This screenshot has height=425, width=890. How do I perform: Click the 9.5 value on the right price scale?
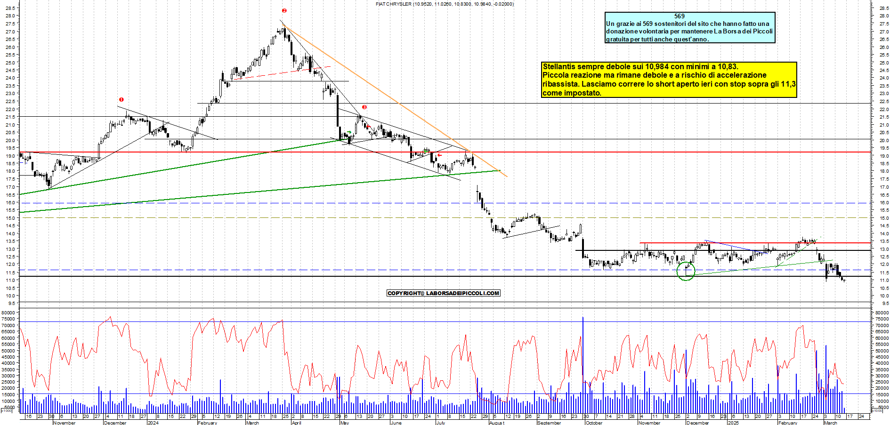point(885,304)
